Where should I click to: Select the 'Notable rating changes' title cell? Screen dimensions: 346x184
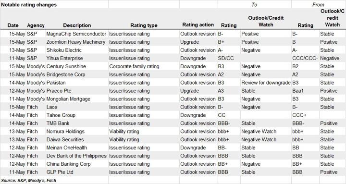coord(54,4)
